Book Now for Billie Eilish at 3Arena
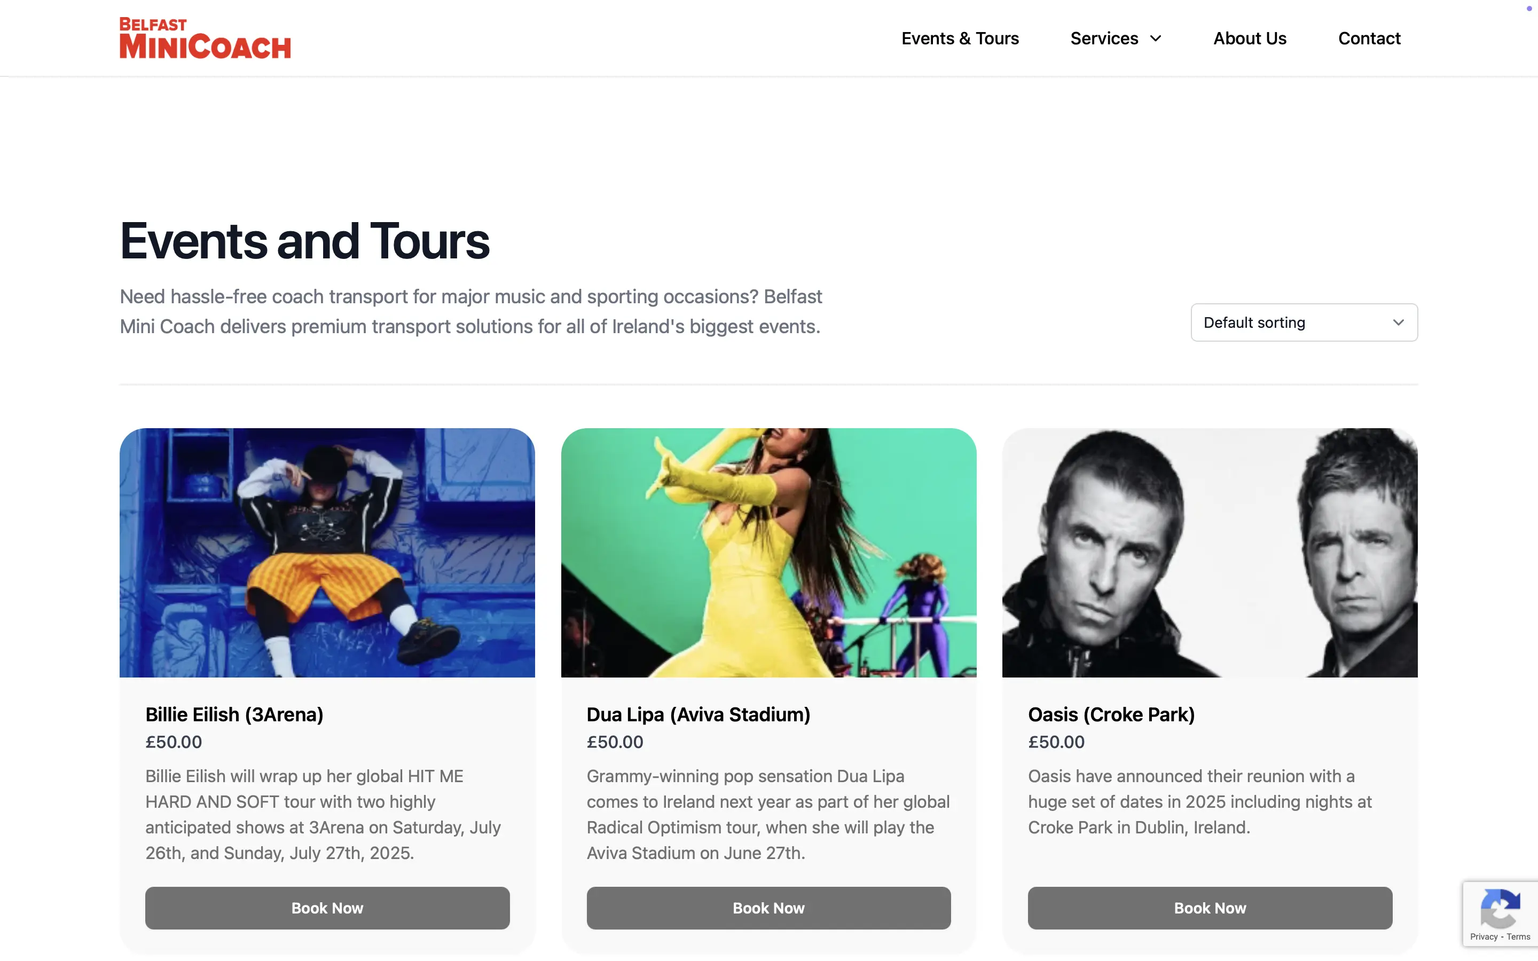This screenshot has width=1538, height=961. click(x=327, y=908)
